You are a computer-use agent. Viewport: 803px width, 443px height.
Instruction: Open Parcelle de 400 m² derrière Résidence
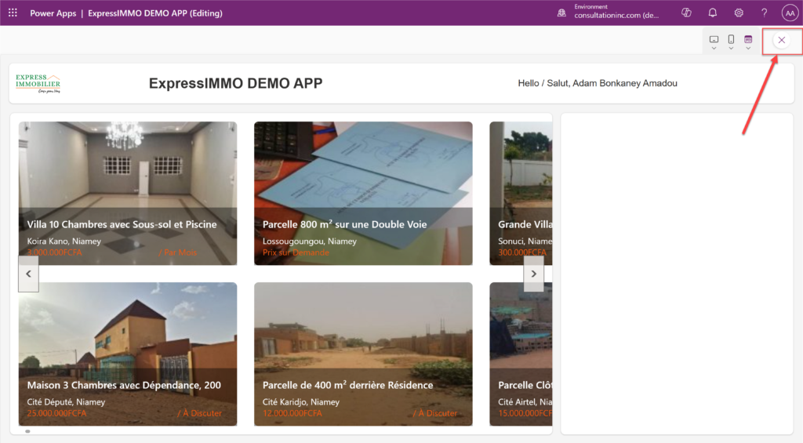(363, 354)
